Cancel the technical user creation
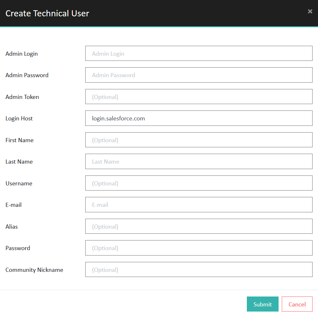318x317 pixels. tap(297, 304)
